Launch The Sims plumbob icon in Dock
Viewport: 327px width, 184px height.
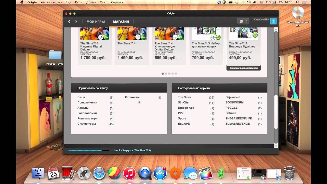point(220,173)
